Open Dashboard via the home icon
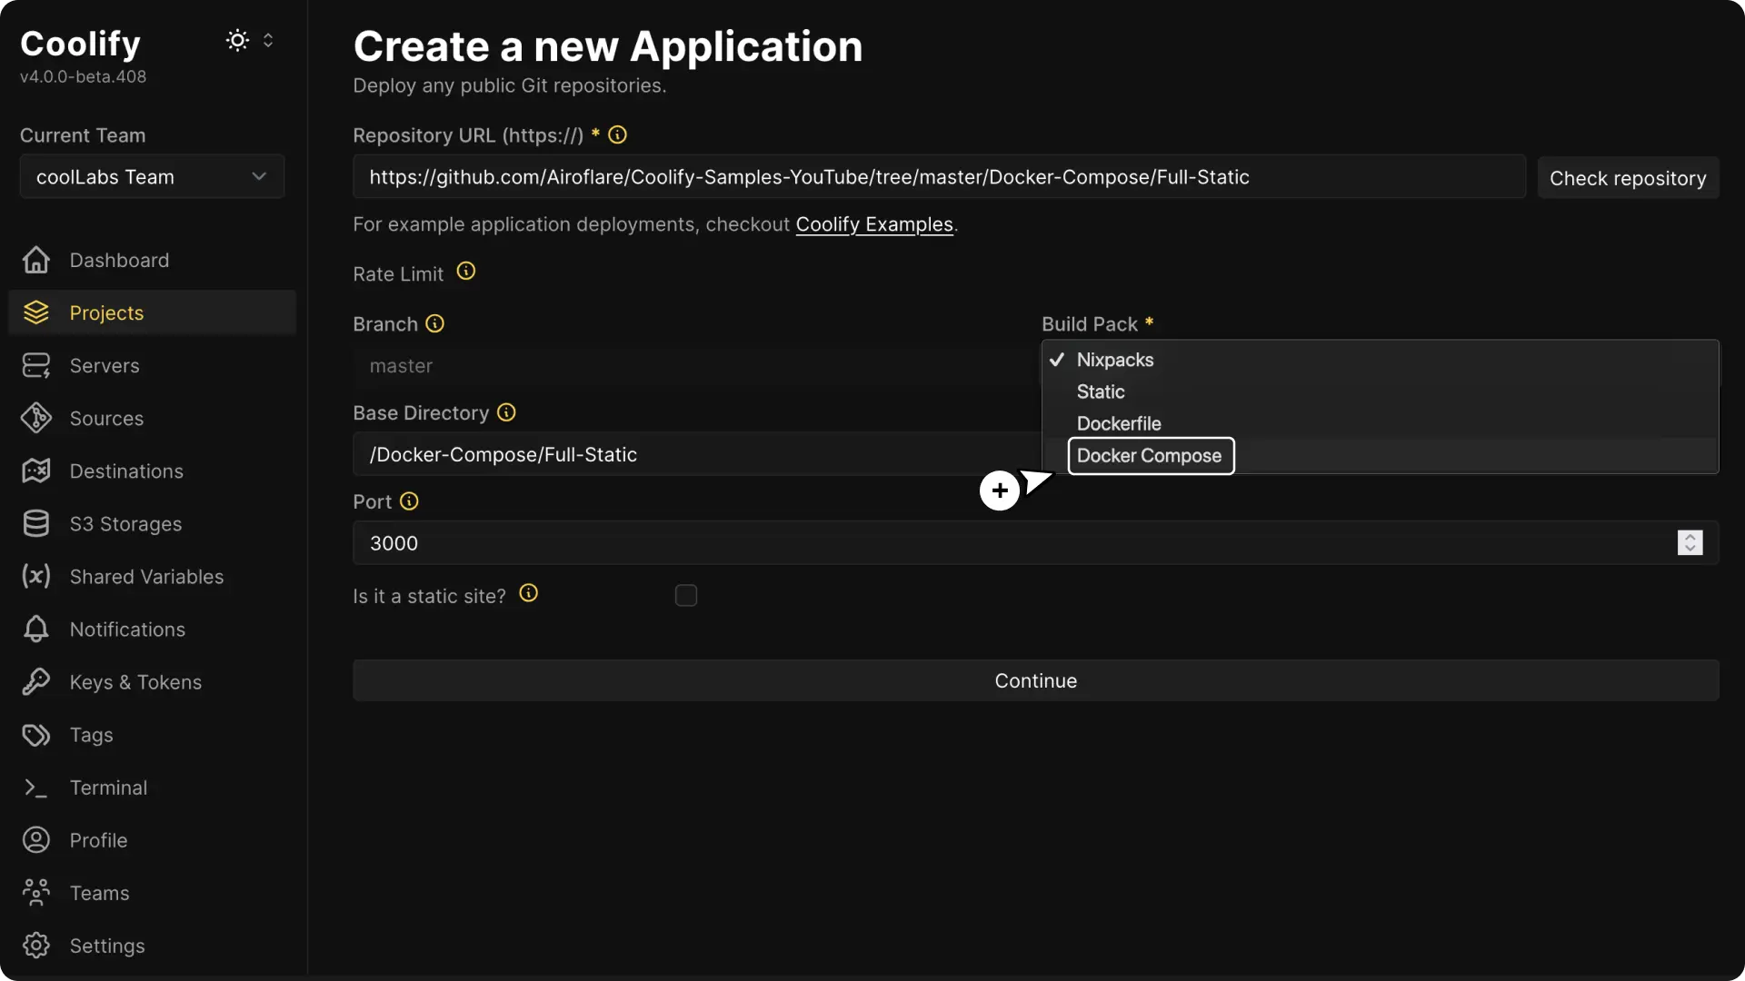Image resolution: width=1745 pixels, height=981 pixels. (35, 261)
